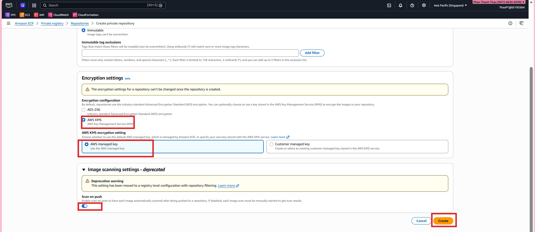Go to the Repositories breadcrumb

pos(80,23)
